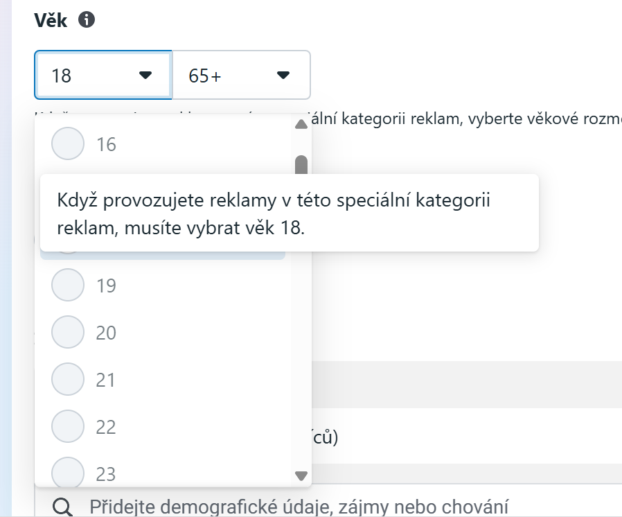The image size is (622, 517).
Task: Select the radio button for age 22
Action: 68,427
